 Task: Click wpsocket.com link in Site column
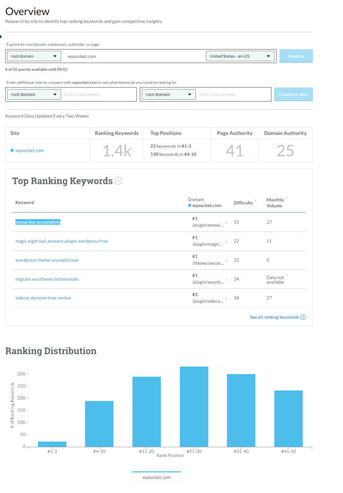29,151
